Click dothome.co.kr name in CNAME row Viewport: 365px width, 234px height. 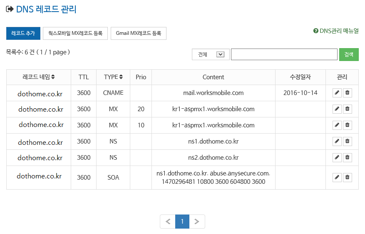pyautogui.click(x=40, y=94)
